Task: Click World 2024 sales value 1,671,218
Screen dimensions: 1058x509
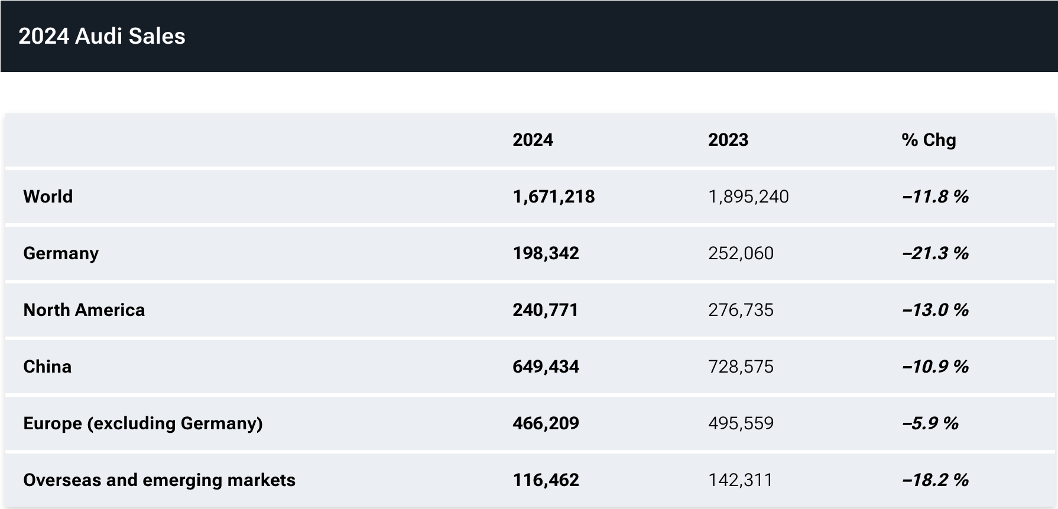Action: pos(553,197)
